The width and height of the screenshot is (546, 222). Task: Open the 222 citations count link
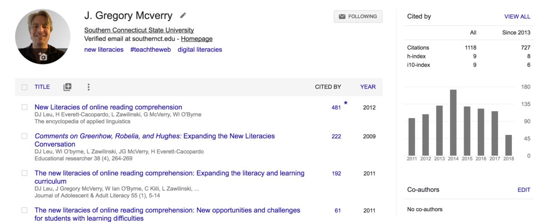(336, 136)
